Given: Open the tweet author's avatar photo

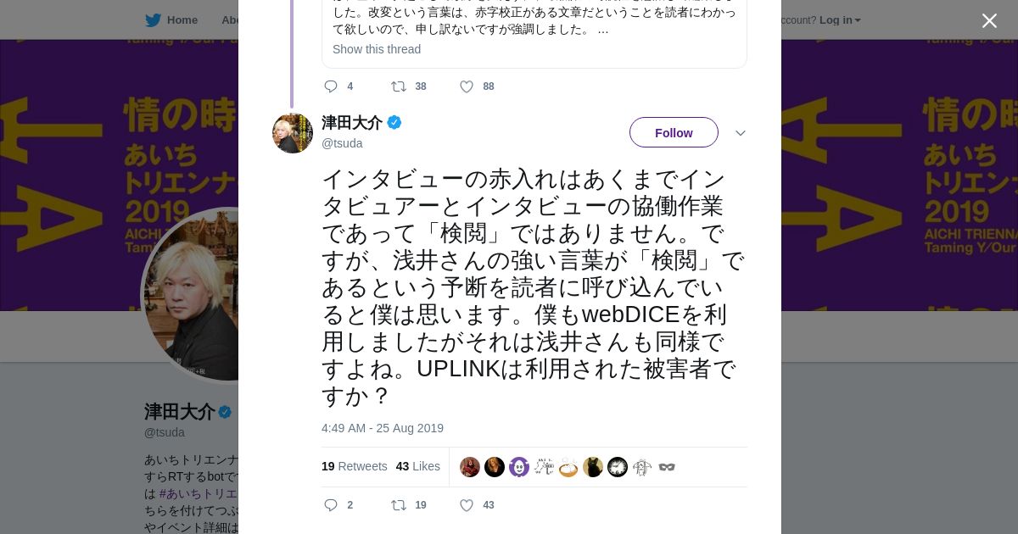Looking at the screenshot, I should (x=293, y=133).
